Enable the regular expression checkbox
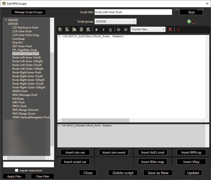 click(x=16, y=170)
